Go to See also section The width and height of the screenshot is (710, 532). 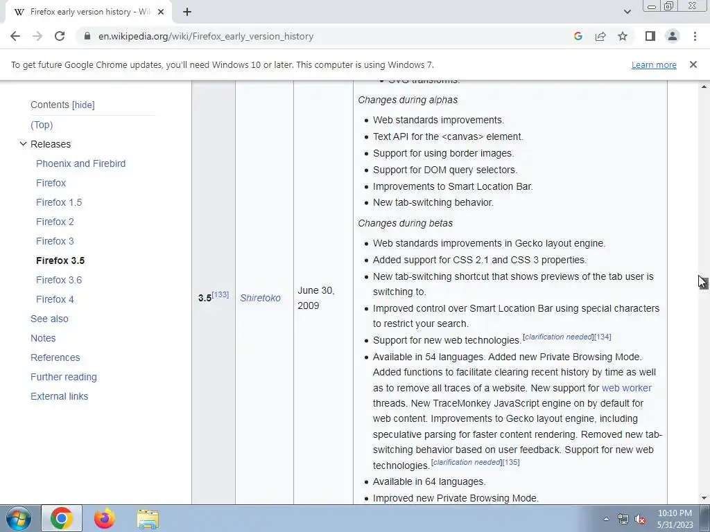tap(49, 319)
